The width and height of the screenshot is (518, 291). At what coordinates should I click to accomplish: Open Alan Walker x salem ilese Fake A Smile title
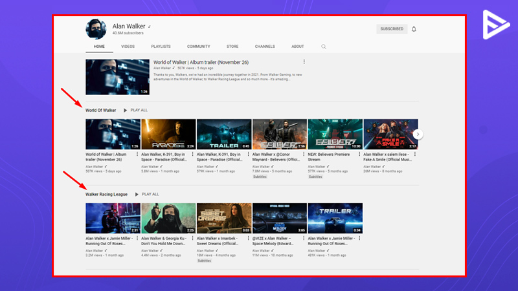click(x=387, y=156)
